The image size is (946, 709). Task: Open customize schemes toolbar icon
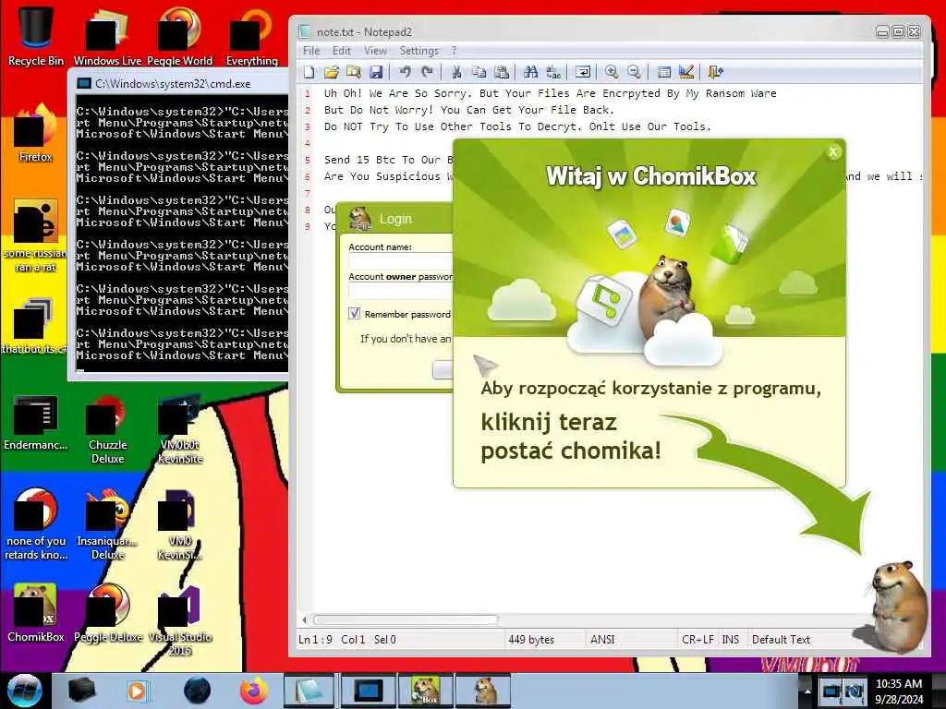coord(686,72)
